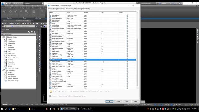Toggle lock for Pipe row
The image size is (199, 112).
click(127, 32)
